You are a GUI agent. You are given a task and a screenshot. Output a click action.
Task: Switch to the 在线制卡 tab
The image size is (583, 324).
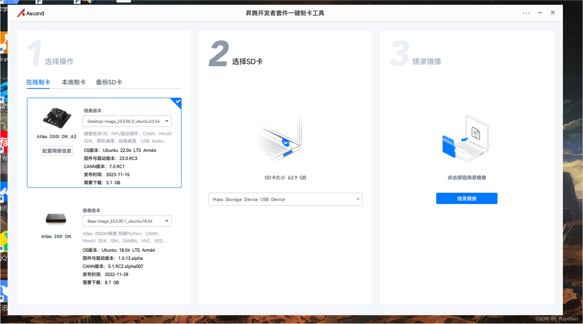click(x=38, y=82)
